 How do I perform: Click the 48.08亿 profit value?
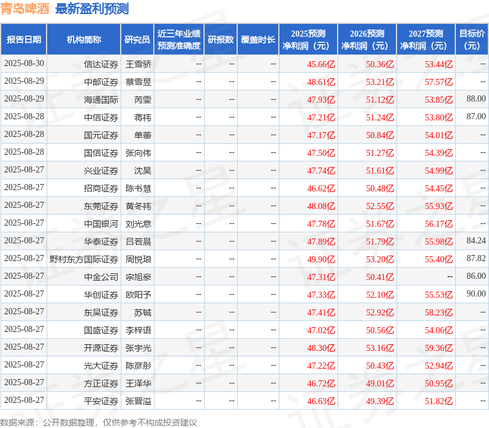coord(321,207)
